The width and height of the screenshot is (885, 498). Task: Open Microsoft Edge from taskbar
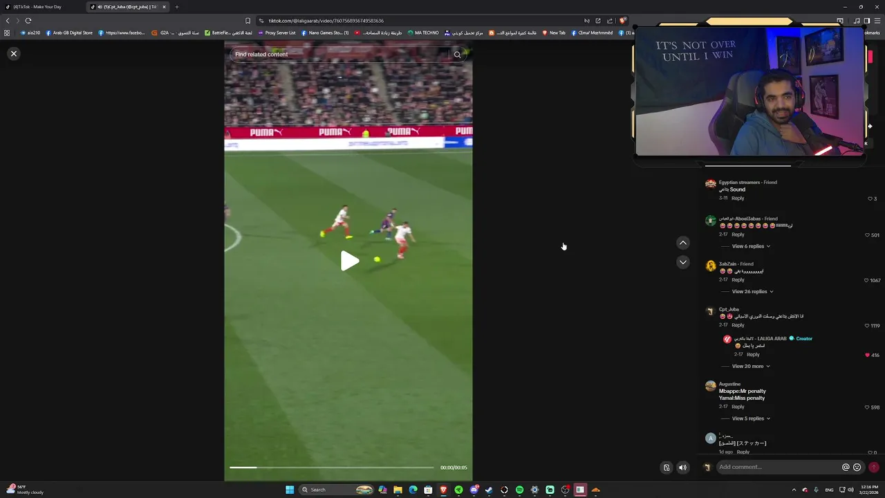tap(413, 490)
